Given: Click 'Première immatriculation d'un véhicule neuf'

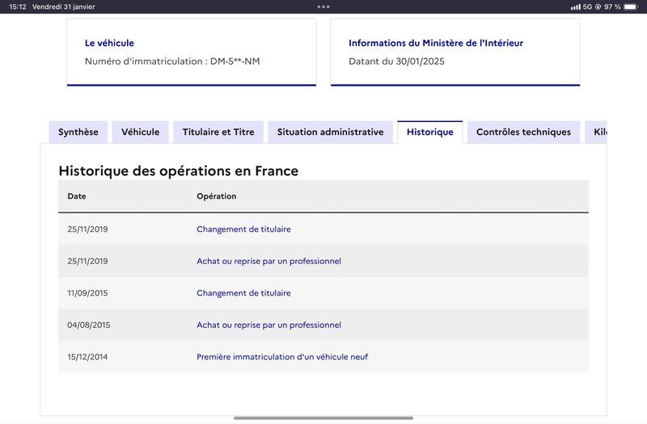Looking at the screenshot, I should pyautogui.click(x=282, y=357).
